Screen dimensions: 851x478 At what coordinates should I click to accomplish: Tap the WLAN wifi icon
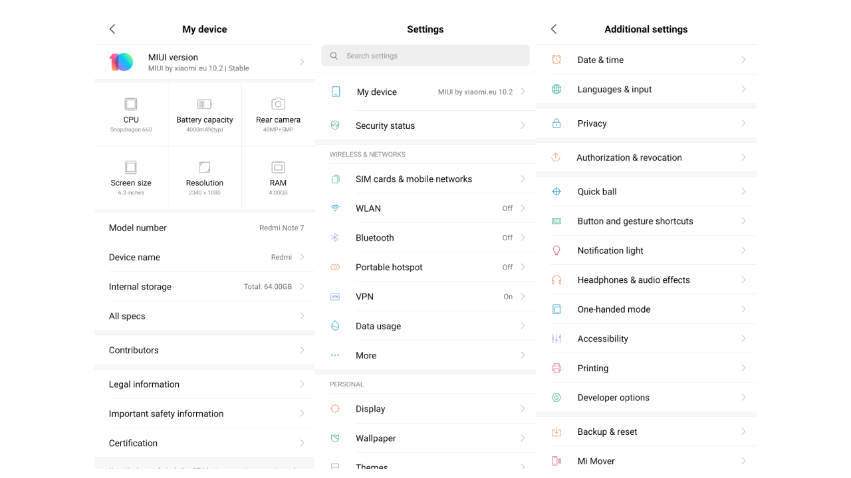335,208
